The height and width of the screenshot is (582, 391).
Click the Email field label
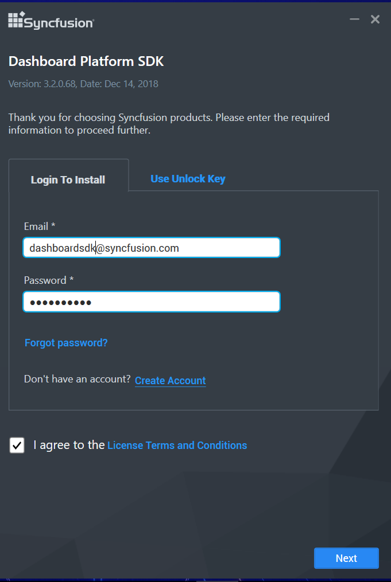[36, 226]
